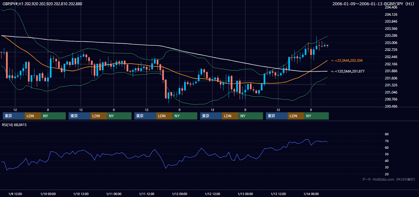This screenshot has height=197, width=419.
Task: Click the 202.166 price axis value
Action: pos(391,64)
